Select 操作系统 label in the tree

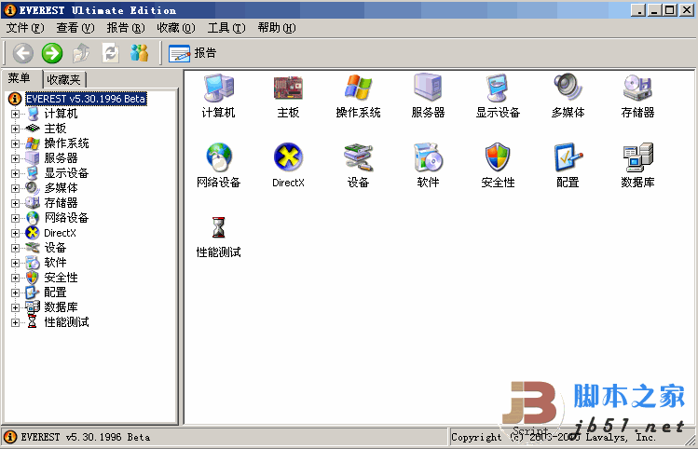[x=66, y=143]
